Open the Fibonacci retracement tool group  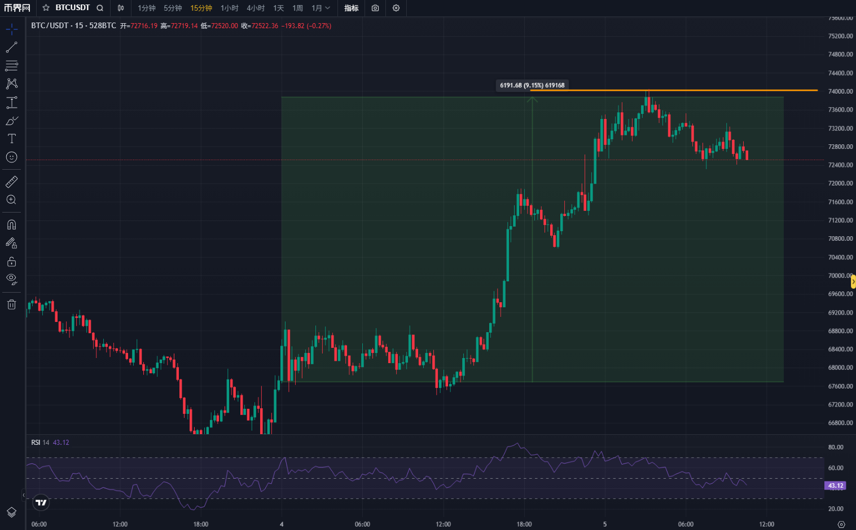coord(11,66)
